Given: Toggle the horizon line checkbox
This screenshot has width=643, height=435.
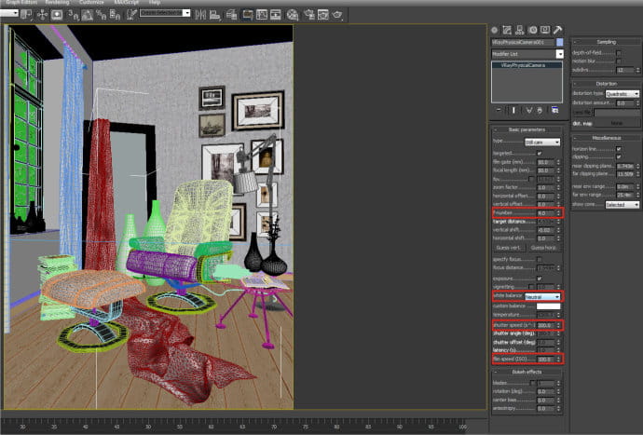Looking at the screenshot, I should (x=619, y=149).
